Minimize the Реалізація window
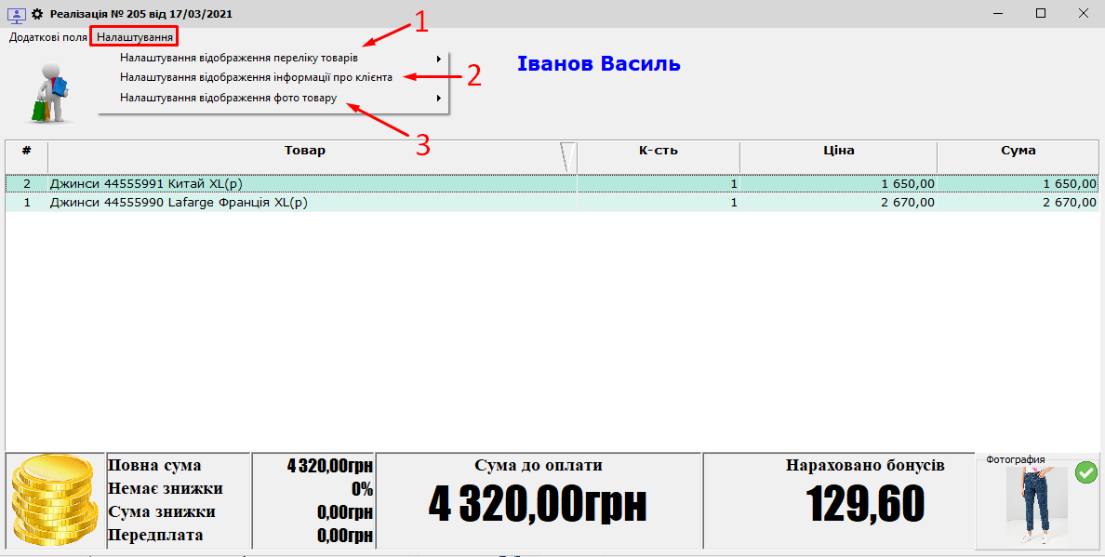Image resolution: width=1105 pixels, height=557 pixels. (998, 14)
